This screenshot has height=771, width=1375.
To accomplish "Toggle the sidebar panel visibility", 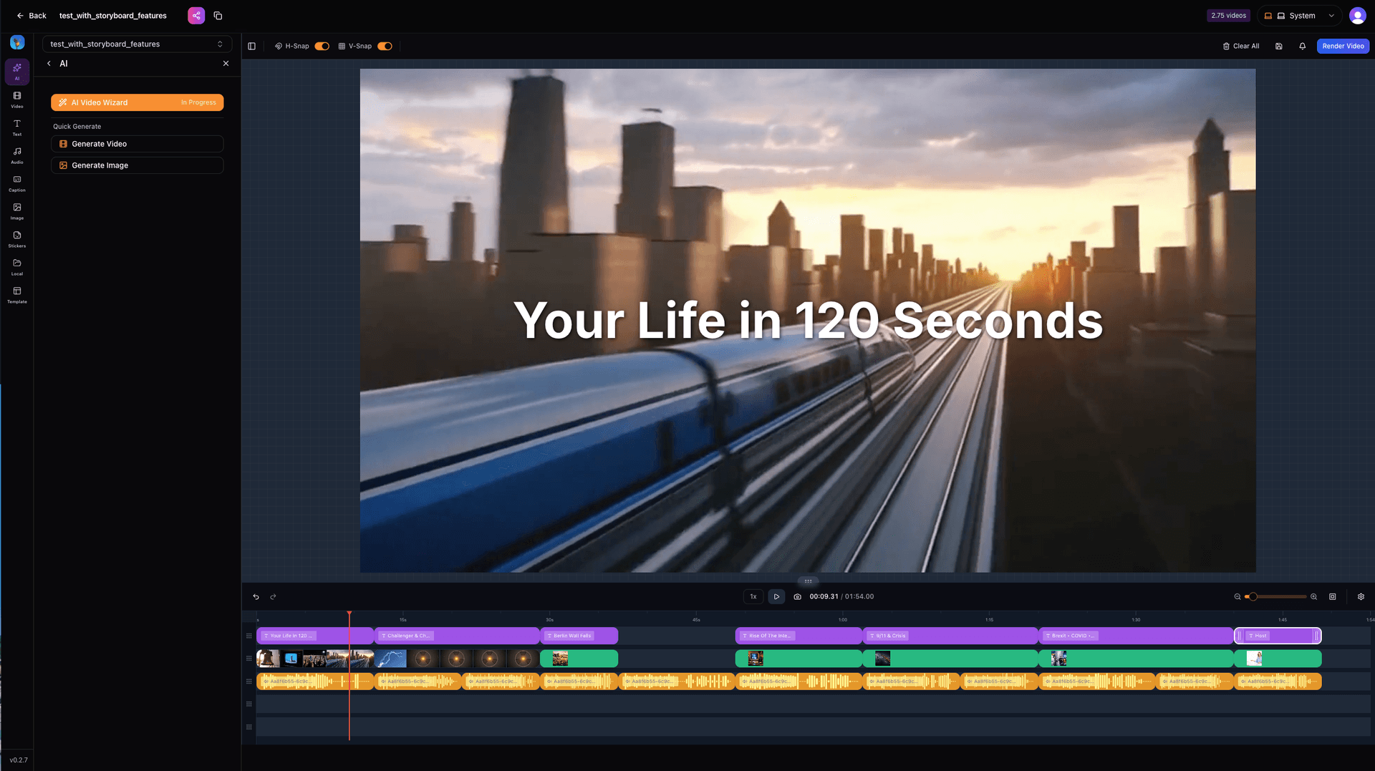I will 252,47.
